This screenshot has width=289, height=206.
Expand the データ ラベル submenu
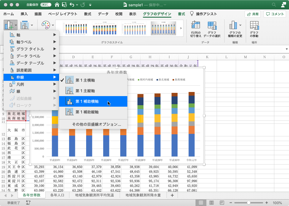click(31, 56)
